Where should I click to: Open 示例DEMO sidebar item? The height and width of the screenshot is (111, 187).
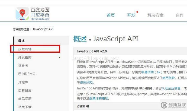coord(27,74)
